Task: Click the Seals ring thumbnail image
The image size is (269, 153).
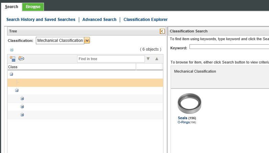Action: click(x=189, y=104)
